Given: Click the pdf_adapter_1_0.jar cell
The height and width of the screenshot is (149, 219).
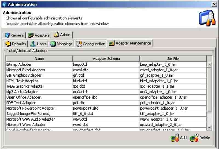Looking at the screenshot, I should (173, 103).
